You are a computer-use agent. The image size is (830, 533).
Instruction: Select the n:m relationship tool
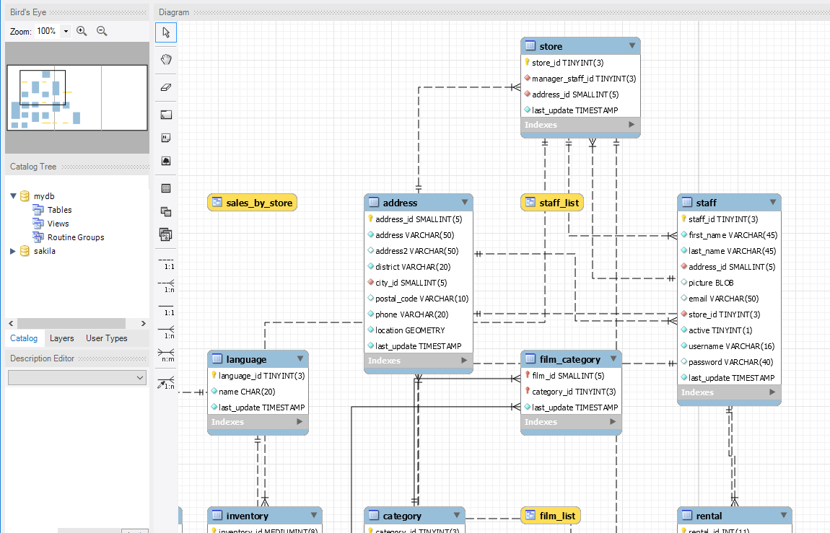coord(166,353)
